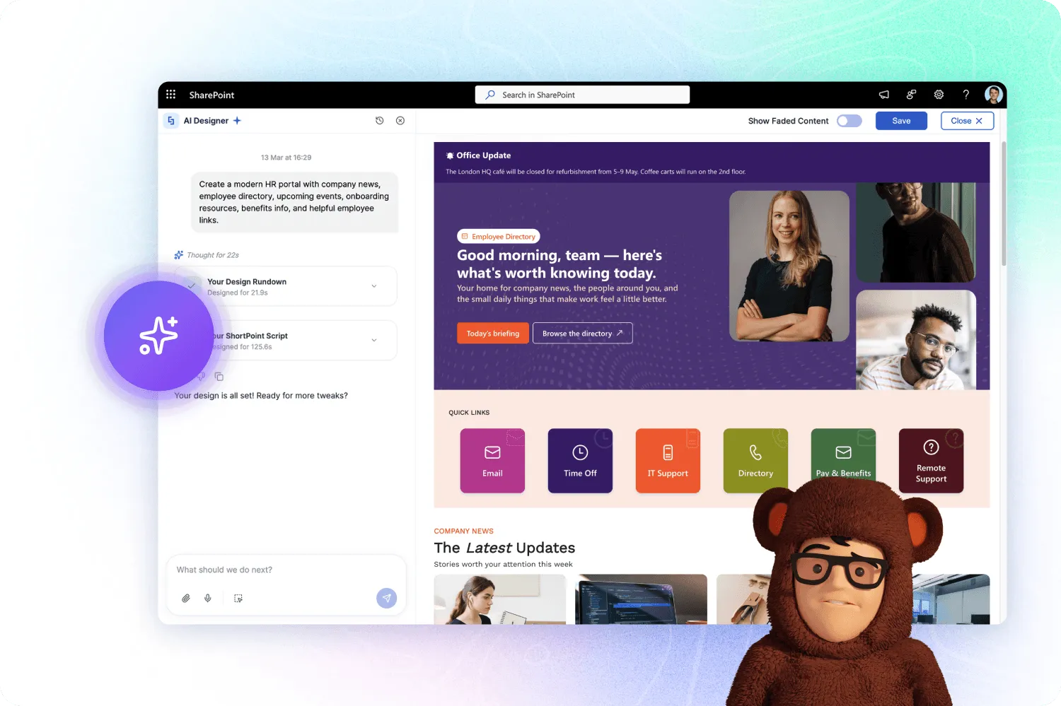
Task: Click the Employee Directory tag
Action: (x=499, y=237)
